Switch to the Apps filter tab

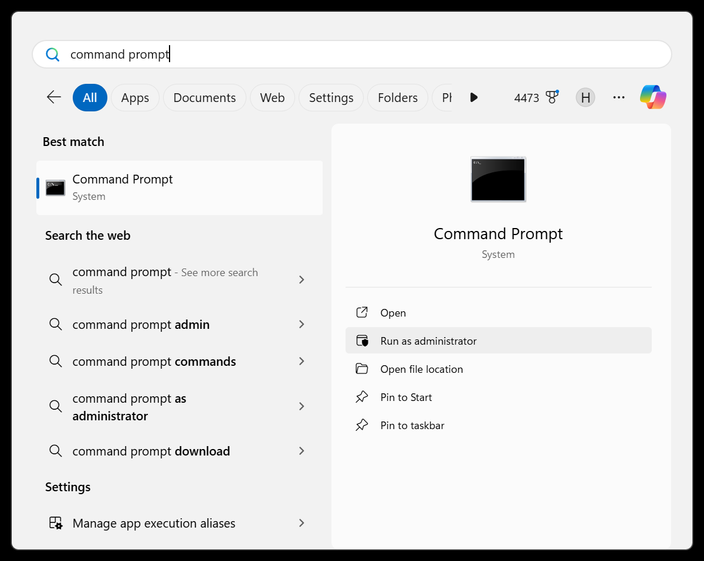(x=135, y=98)
